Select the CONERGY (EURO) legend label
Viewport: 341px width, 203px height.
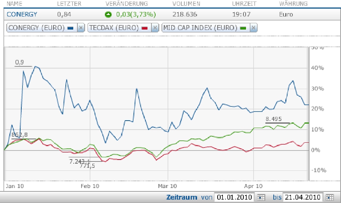click(37, 28)
